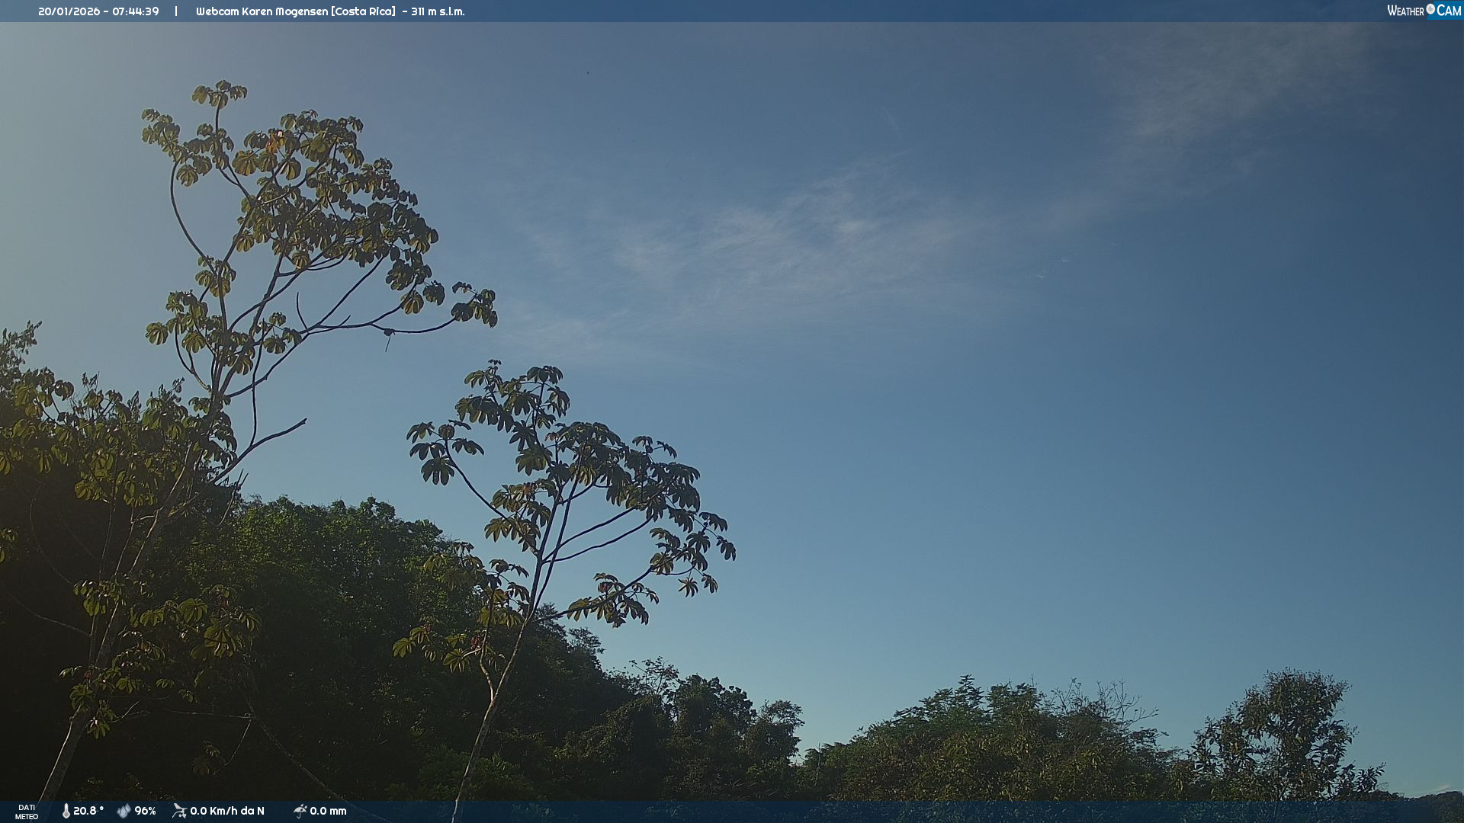1464x823 pixels.
Task: Click the wind anemometer icon
Action: 179,811
